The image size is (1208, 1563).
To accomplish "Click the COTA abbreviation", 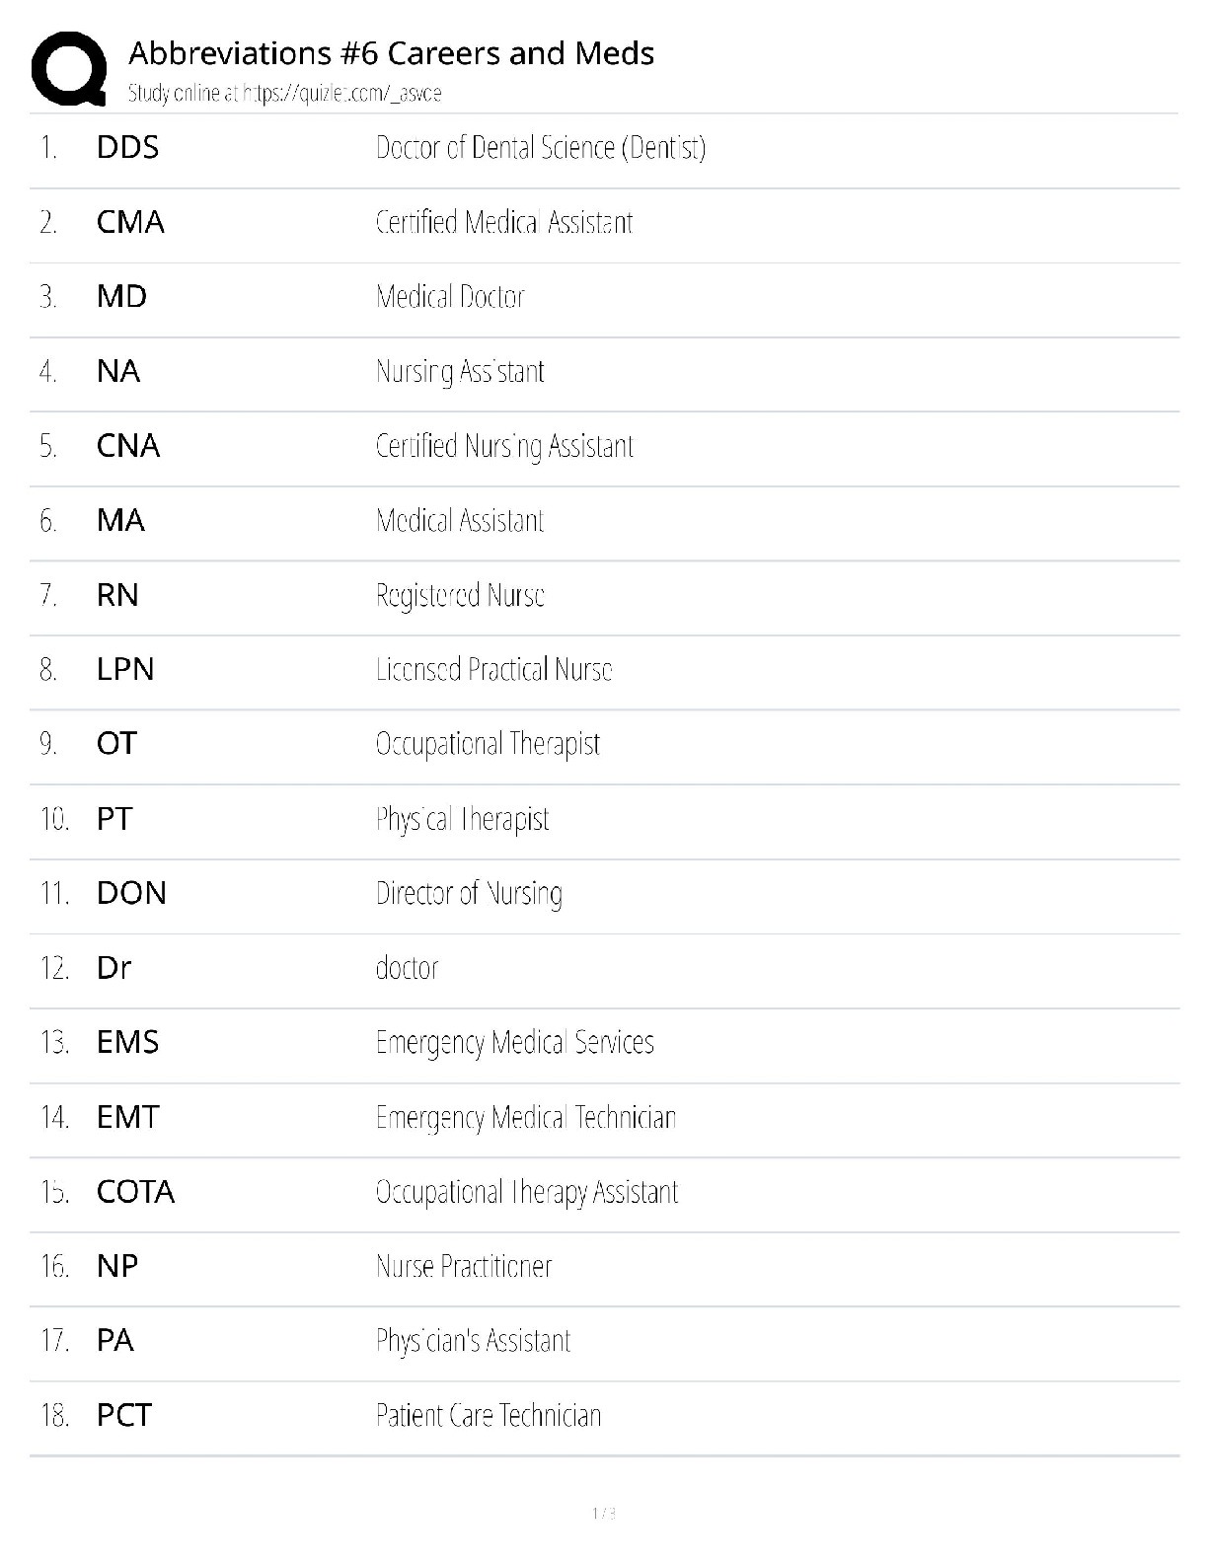I will click(135, 1192).
